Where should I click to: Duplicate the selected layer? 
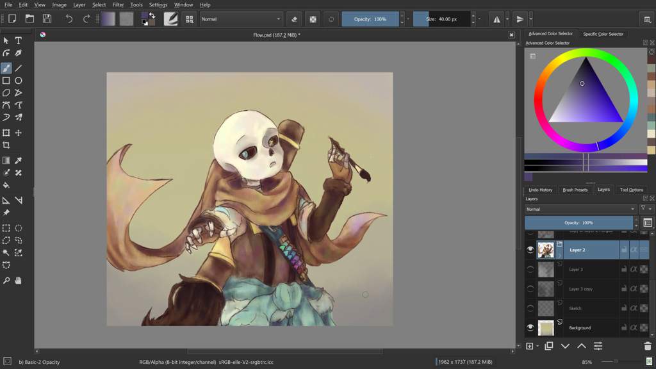pos(549,346)
